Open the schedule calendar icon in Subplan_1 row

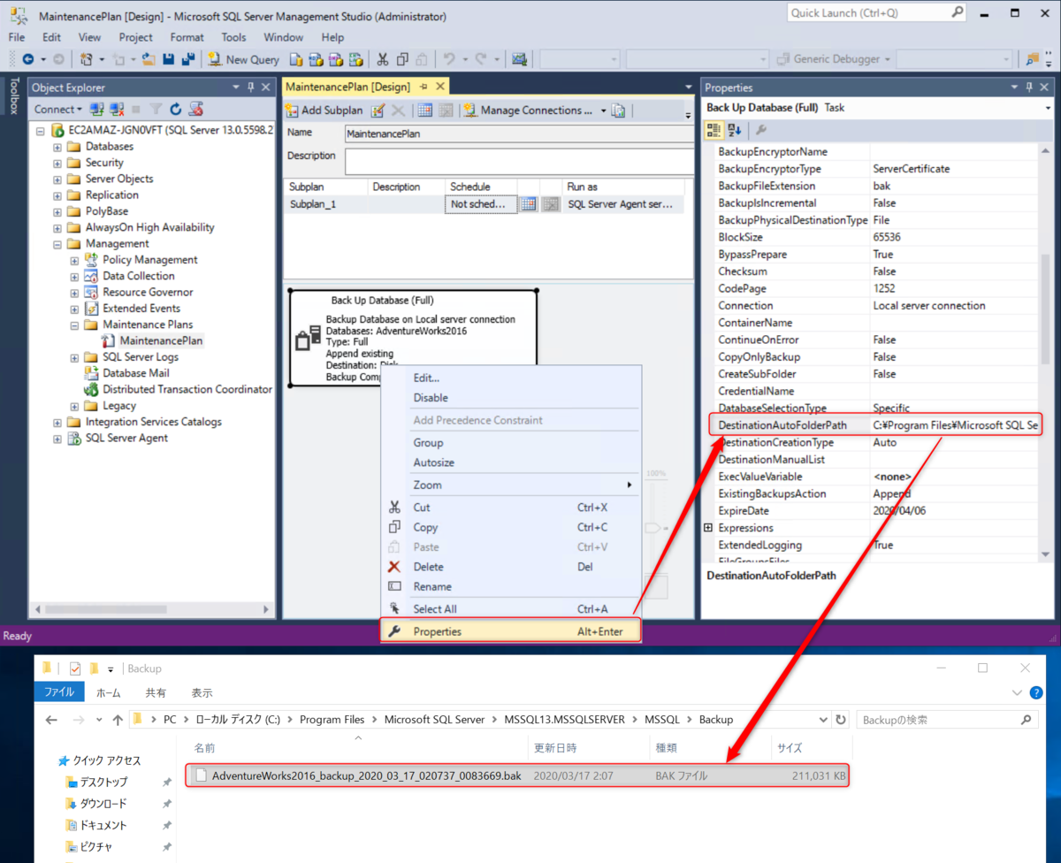coord(528,204)
